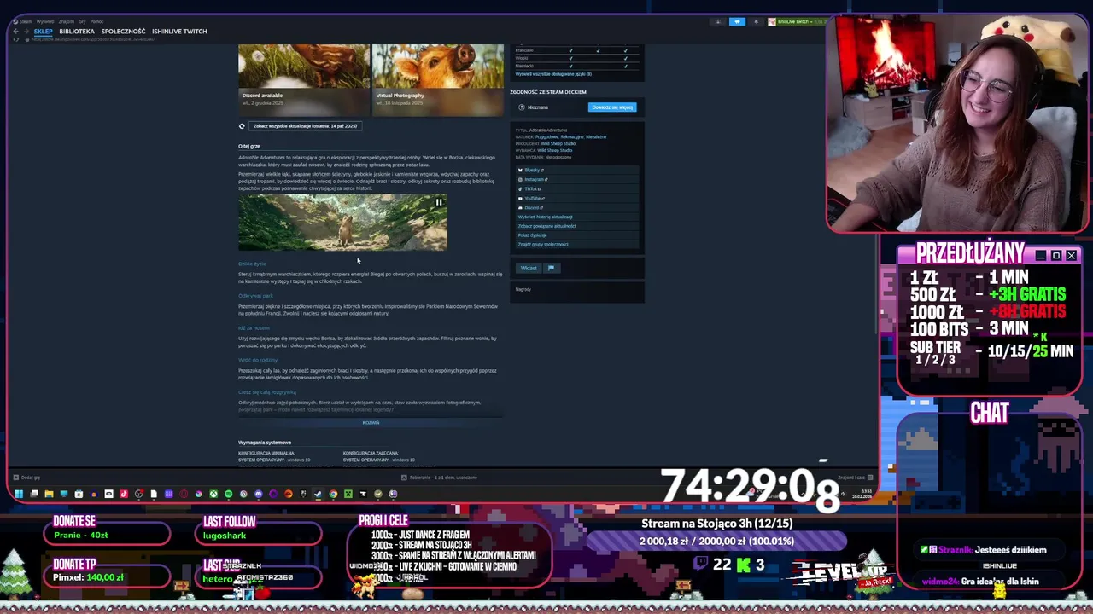The image size is (1093, 614).
Task: Open the Steam menu in menu bar
Action: click(26, 21)
